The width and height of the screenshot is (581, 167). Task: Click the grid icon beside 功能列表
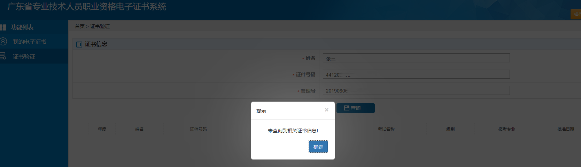tap(3, 27)
